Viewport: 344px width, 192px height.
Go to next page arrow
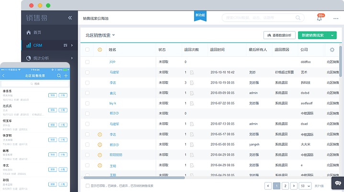pos(294,186)
